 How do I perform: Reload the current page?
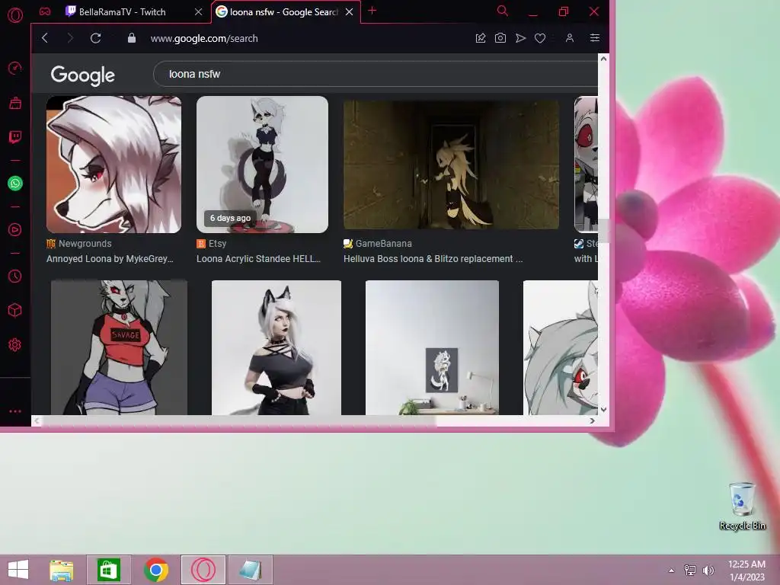(95, 38)
